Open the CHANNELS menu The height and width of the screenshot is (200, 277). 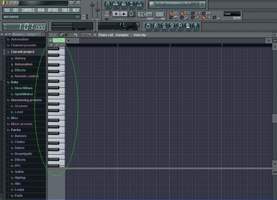click(x=28, y=10)
